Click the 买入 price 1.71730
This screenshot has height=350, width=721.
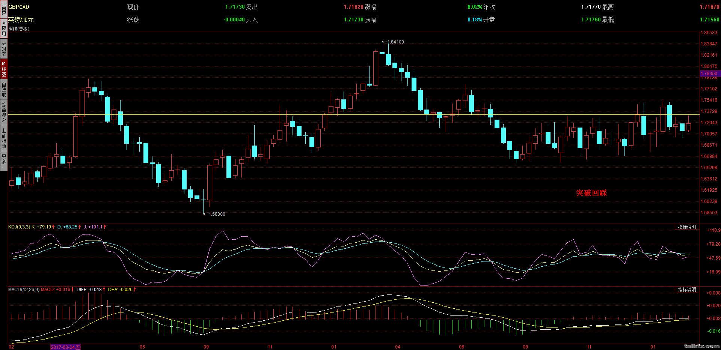354,20
